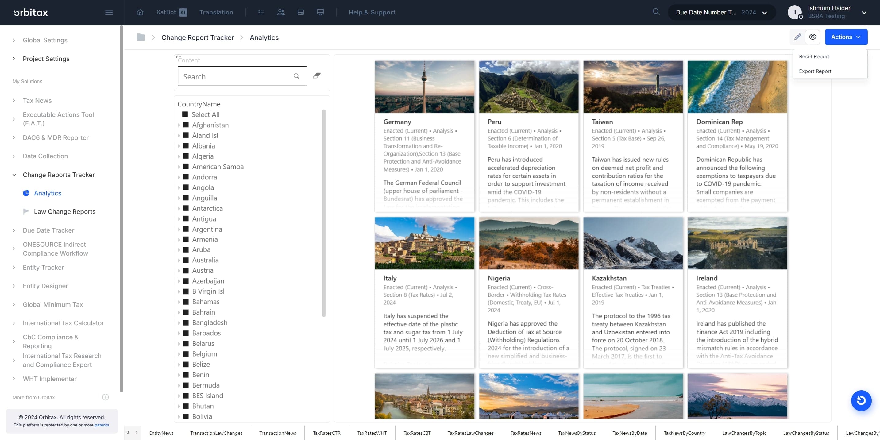Open Help & Support
The height and width of the screenshot is (440, 880).
pos(372,12)
